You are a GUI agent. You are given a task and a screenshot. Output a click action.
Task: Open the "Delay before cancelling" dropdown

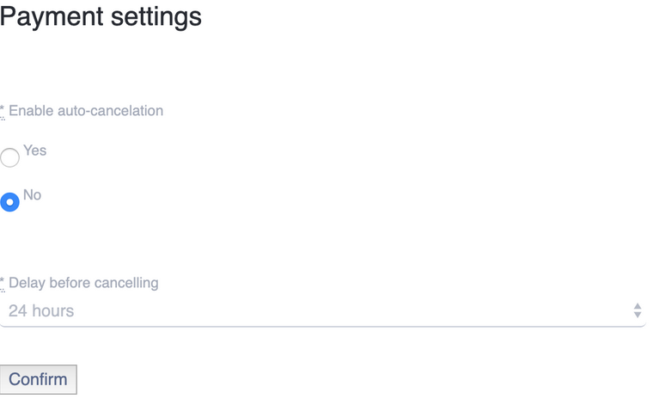322,311
